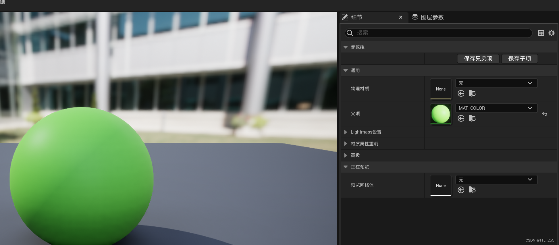Image resolution: width=559 pixels, height=245 pixels.
Task: Browse to MAT_COLOR in content browser
Action: point(472,118)
